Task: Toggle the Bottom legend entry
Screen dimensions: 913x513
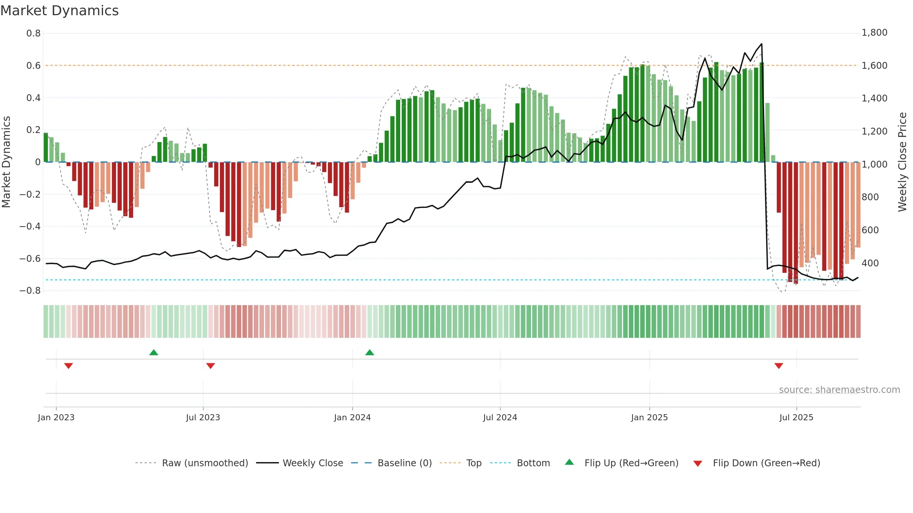Action: [x=520, y=463]
